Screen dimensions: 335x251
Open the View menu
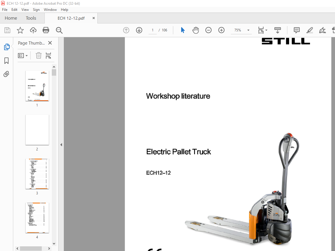coord(25,10)
